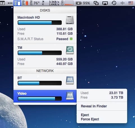
Task: Click the Video network share icon
Action: (70, 96)
